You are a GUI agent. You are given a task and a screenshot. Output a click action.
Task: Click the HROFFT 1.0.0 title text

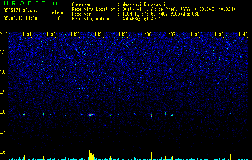pyautogui.click(x=31, y=3)
